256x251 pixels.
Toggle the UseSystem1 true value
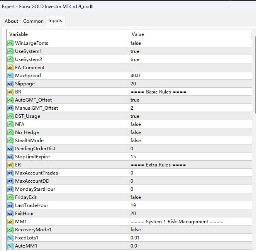pyautogui.click(x=135, y=51)
